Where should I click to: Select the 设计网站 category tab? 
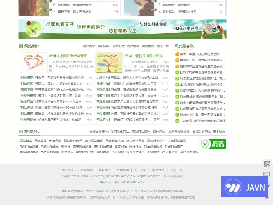[x=89, y=46]
